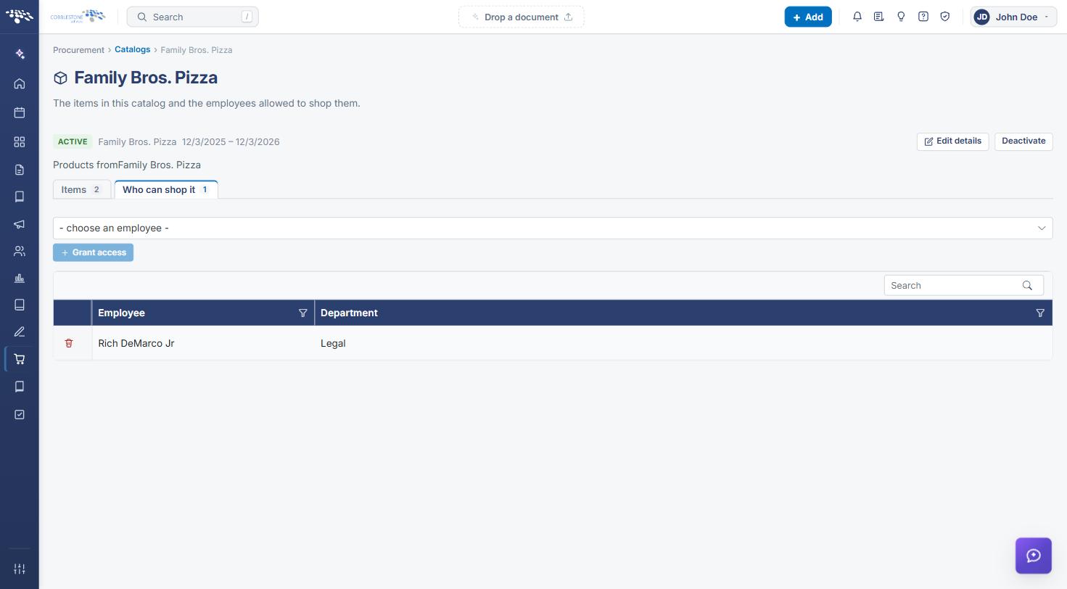This screenshot has width=1067, height=589.
Task: Open the lightbulb tips icon
Action: click(x=901, y=17)
